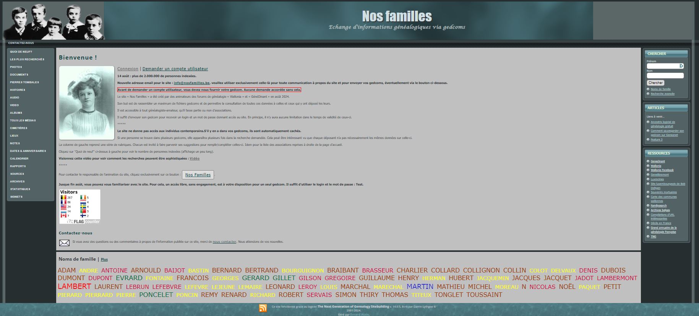Open the Signets menu item
The image size is (699, 316).
[x=16, y=197]
